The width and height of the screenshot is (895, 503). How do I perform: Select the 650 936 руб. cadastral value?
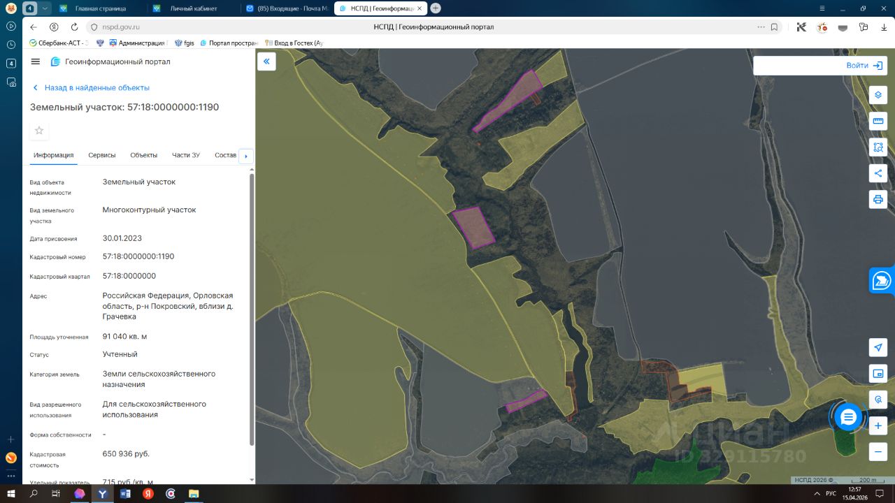coord(126,454)
